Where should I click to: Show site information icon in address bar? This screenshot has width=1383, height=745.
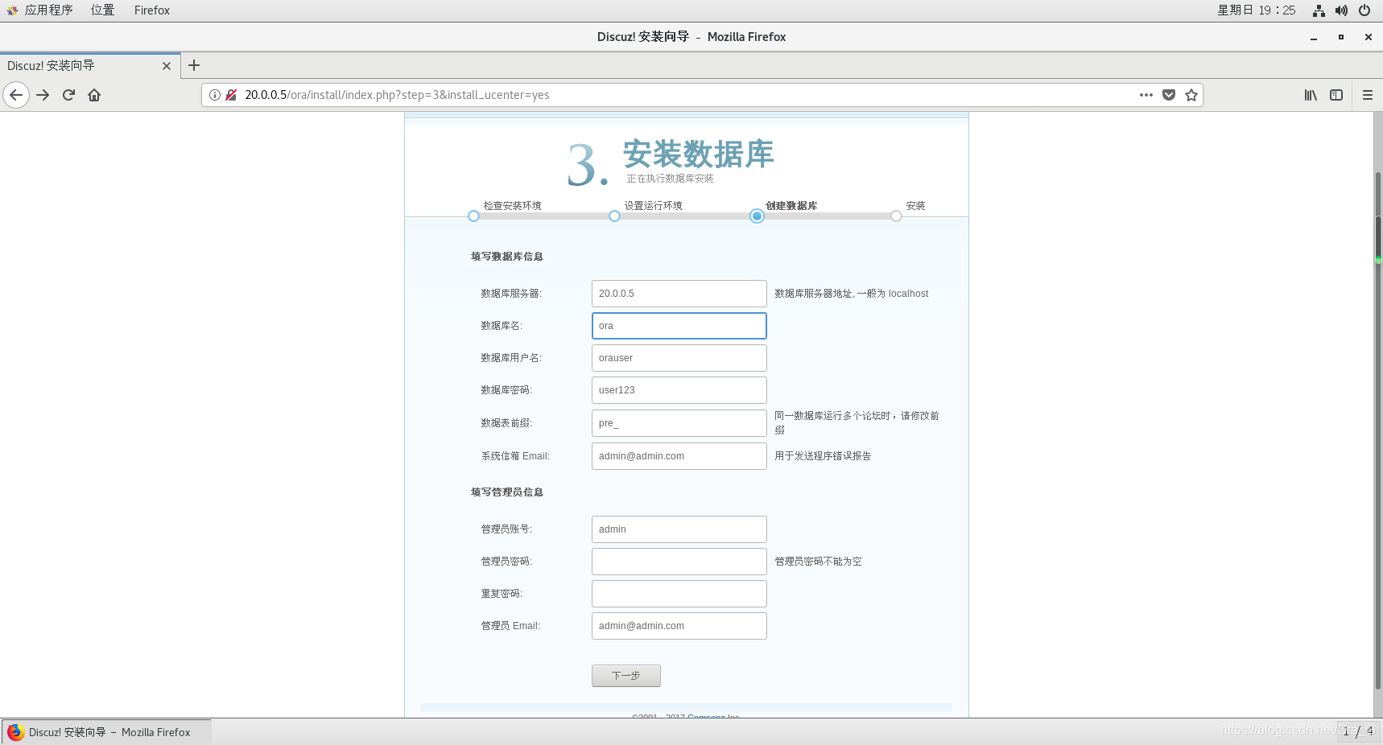(215, 95)
